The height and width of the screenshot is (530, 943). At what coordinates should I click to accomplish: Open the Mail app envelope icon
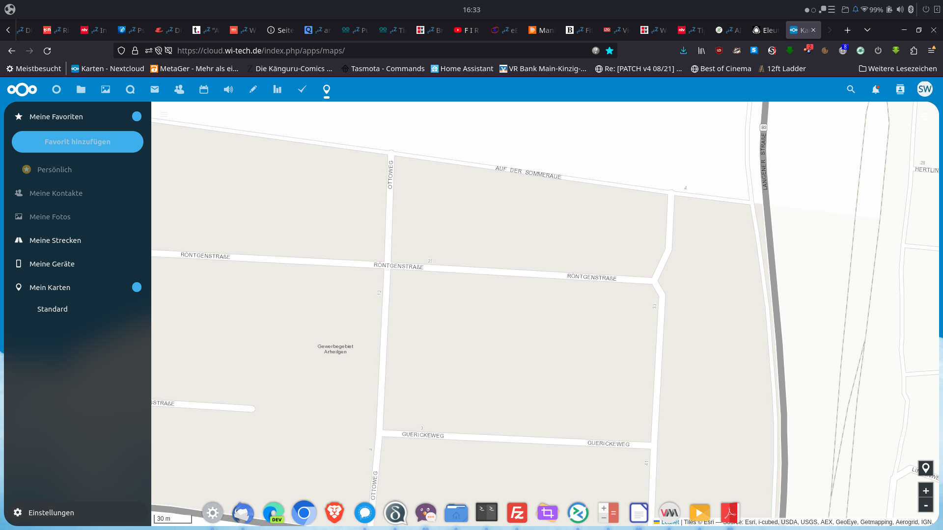154,89
